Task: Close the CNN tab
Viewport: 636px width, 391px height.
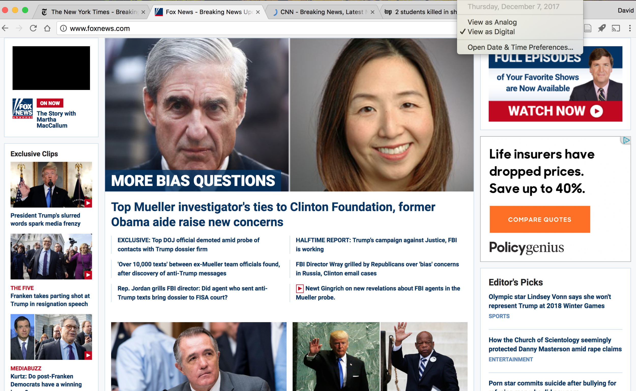Action: [x=372, y=12]
